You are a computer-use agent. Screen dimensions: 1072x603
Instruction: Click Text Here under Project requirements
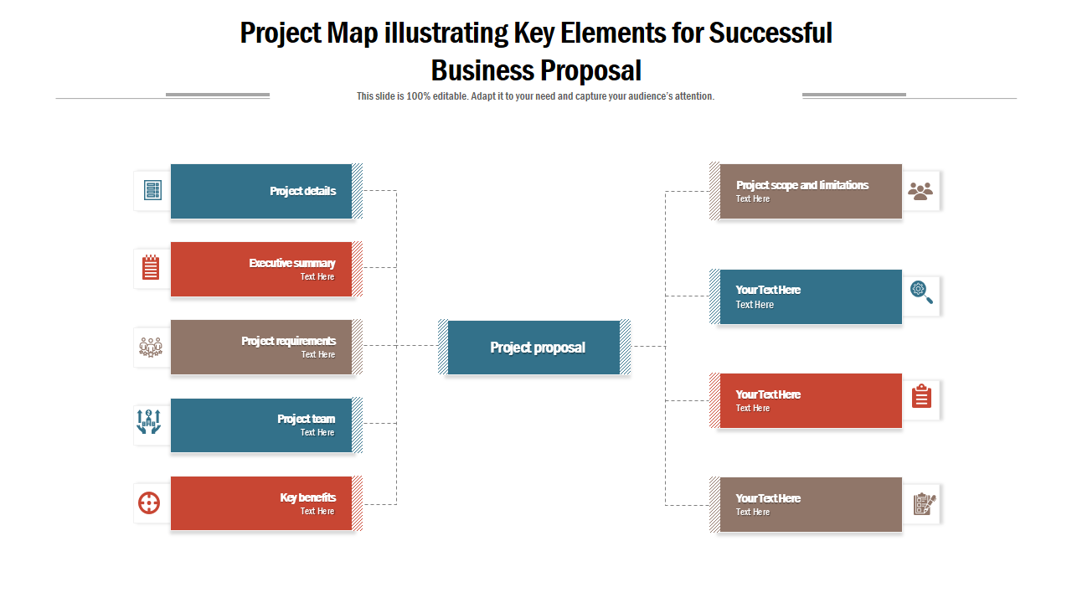point(318,354)
